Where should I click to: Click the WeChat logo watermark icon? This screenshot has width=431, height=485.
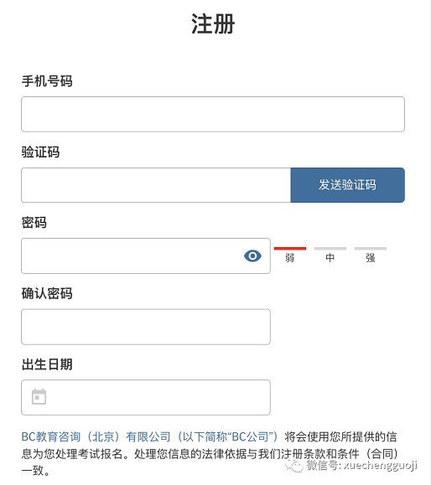tap(294, 465)
